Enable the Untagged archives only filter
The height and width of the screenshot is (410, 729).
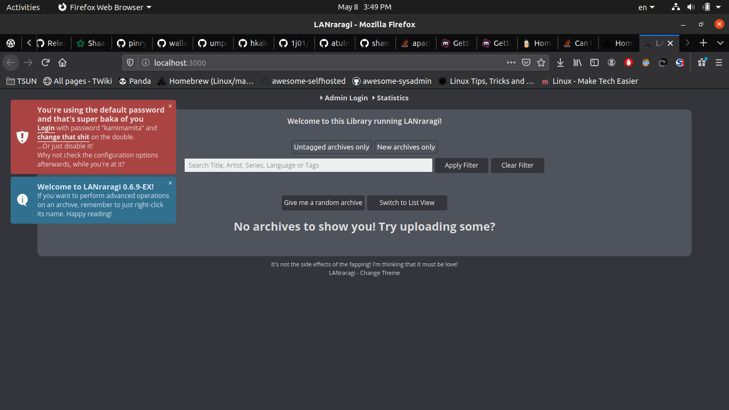[x=331, y=147]
